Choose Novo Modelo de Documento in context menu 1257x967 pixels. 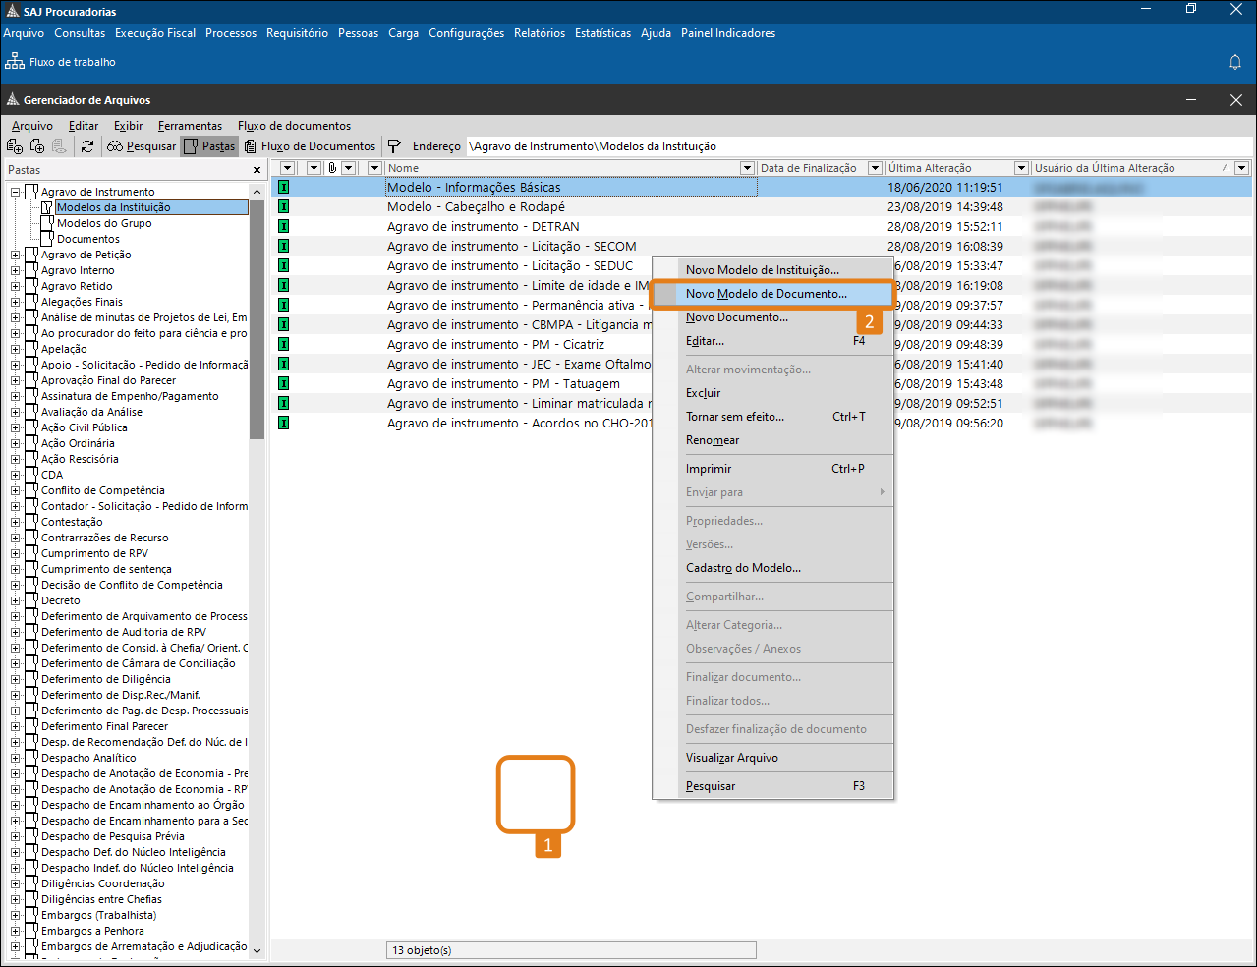(766, 294)
